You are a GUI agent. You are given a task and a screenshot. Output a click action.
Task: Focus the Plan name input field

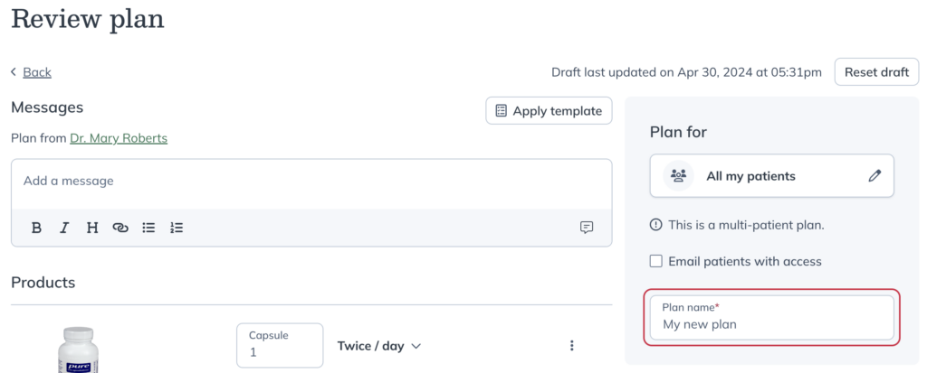pyautogui.click(x=771, y=318)
